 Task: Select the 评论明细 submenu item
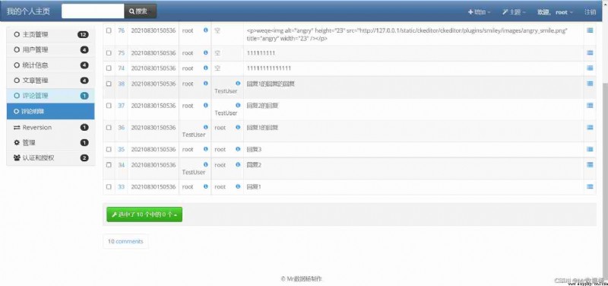click(51, 111)
